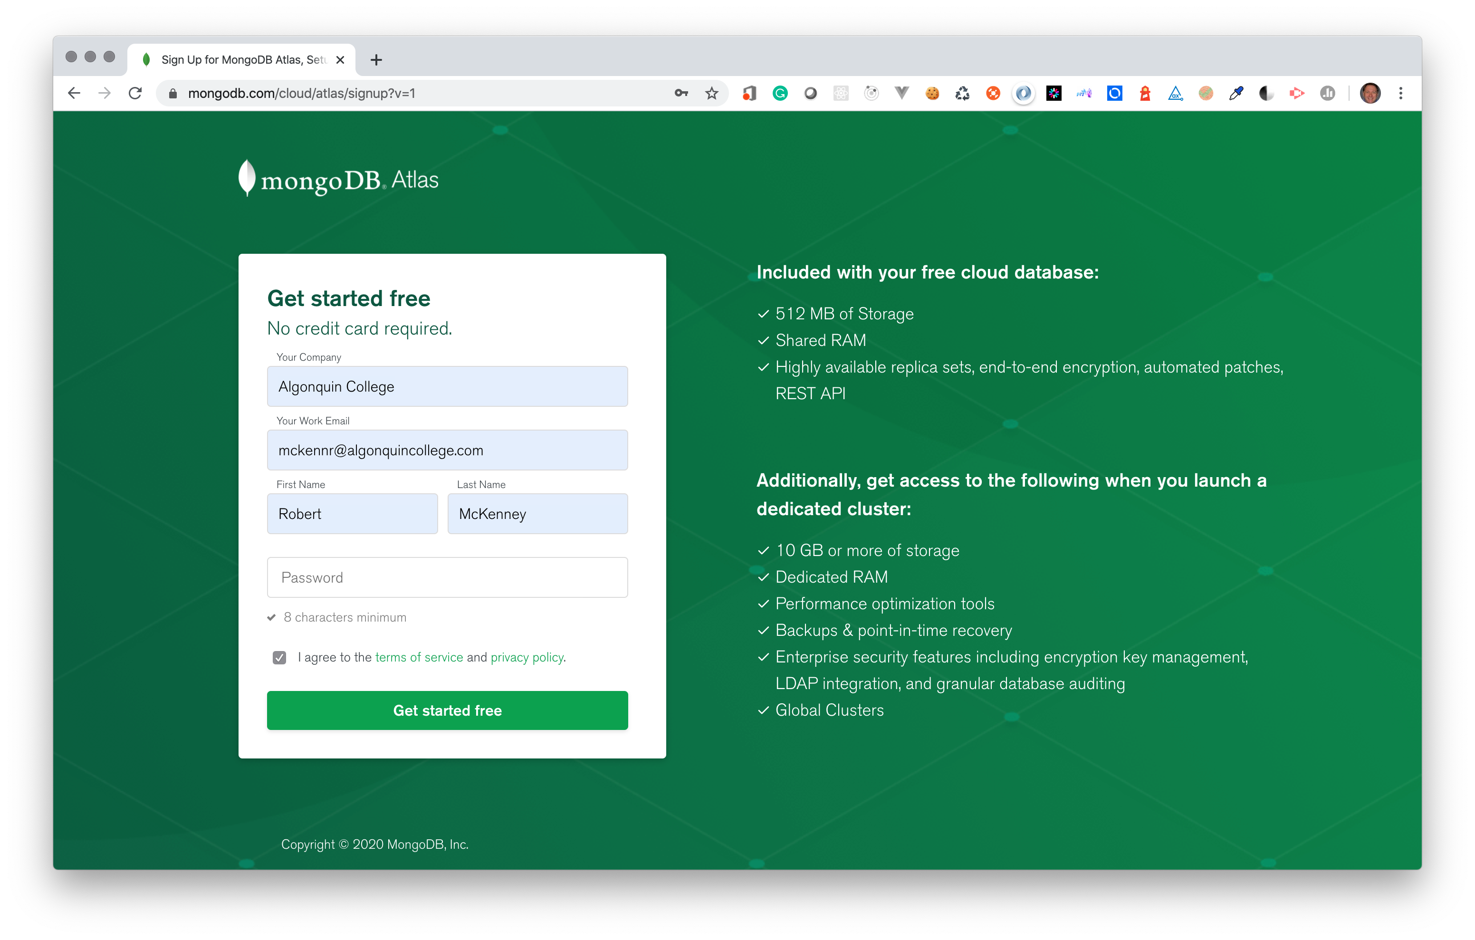Bookmark this page with the star
This screenshot has height=940, width=1475.
coord(712,93)
